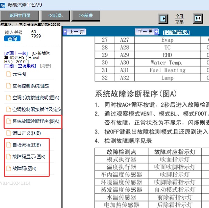Click document icon beside 故障码(图B)
The height and width of the screenshot is (208, 209).
point(9,168)
